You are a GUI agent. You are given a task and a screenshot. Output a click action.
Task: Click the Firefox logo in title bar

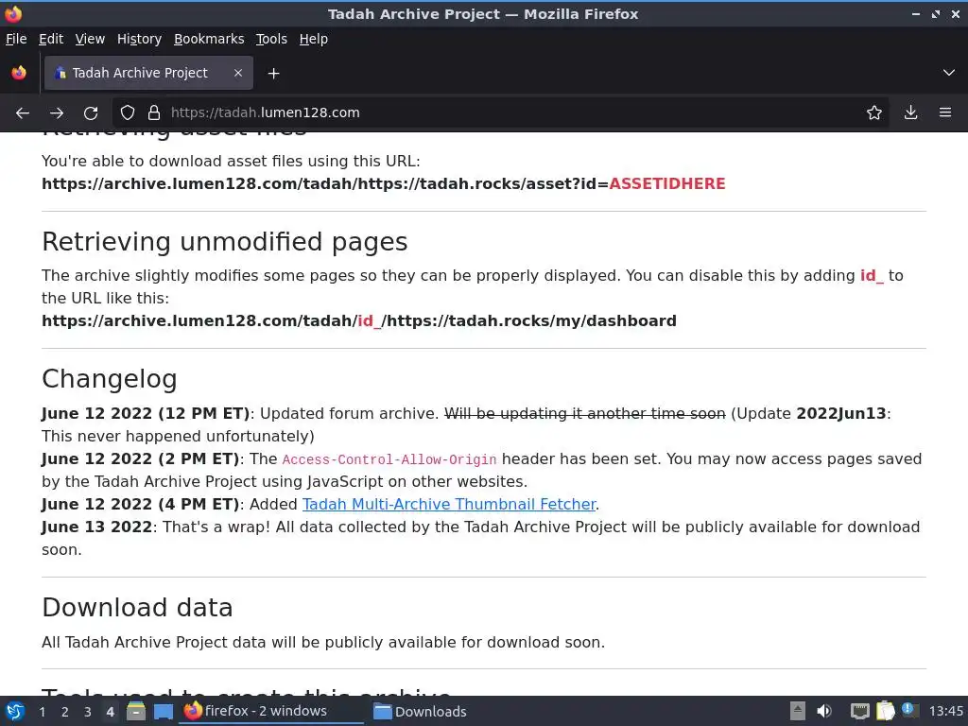tap(13, 13)
